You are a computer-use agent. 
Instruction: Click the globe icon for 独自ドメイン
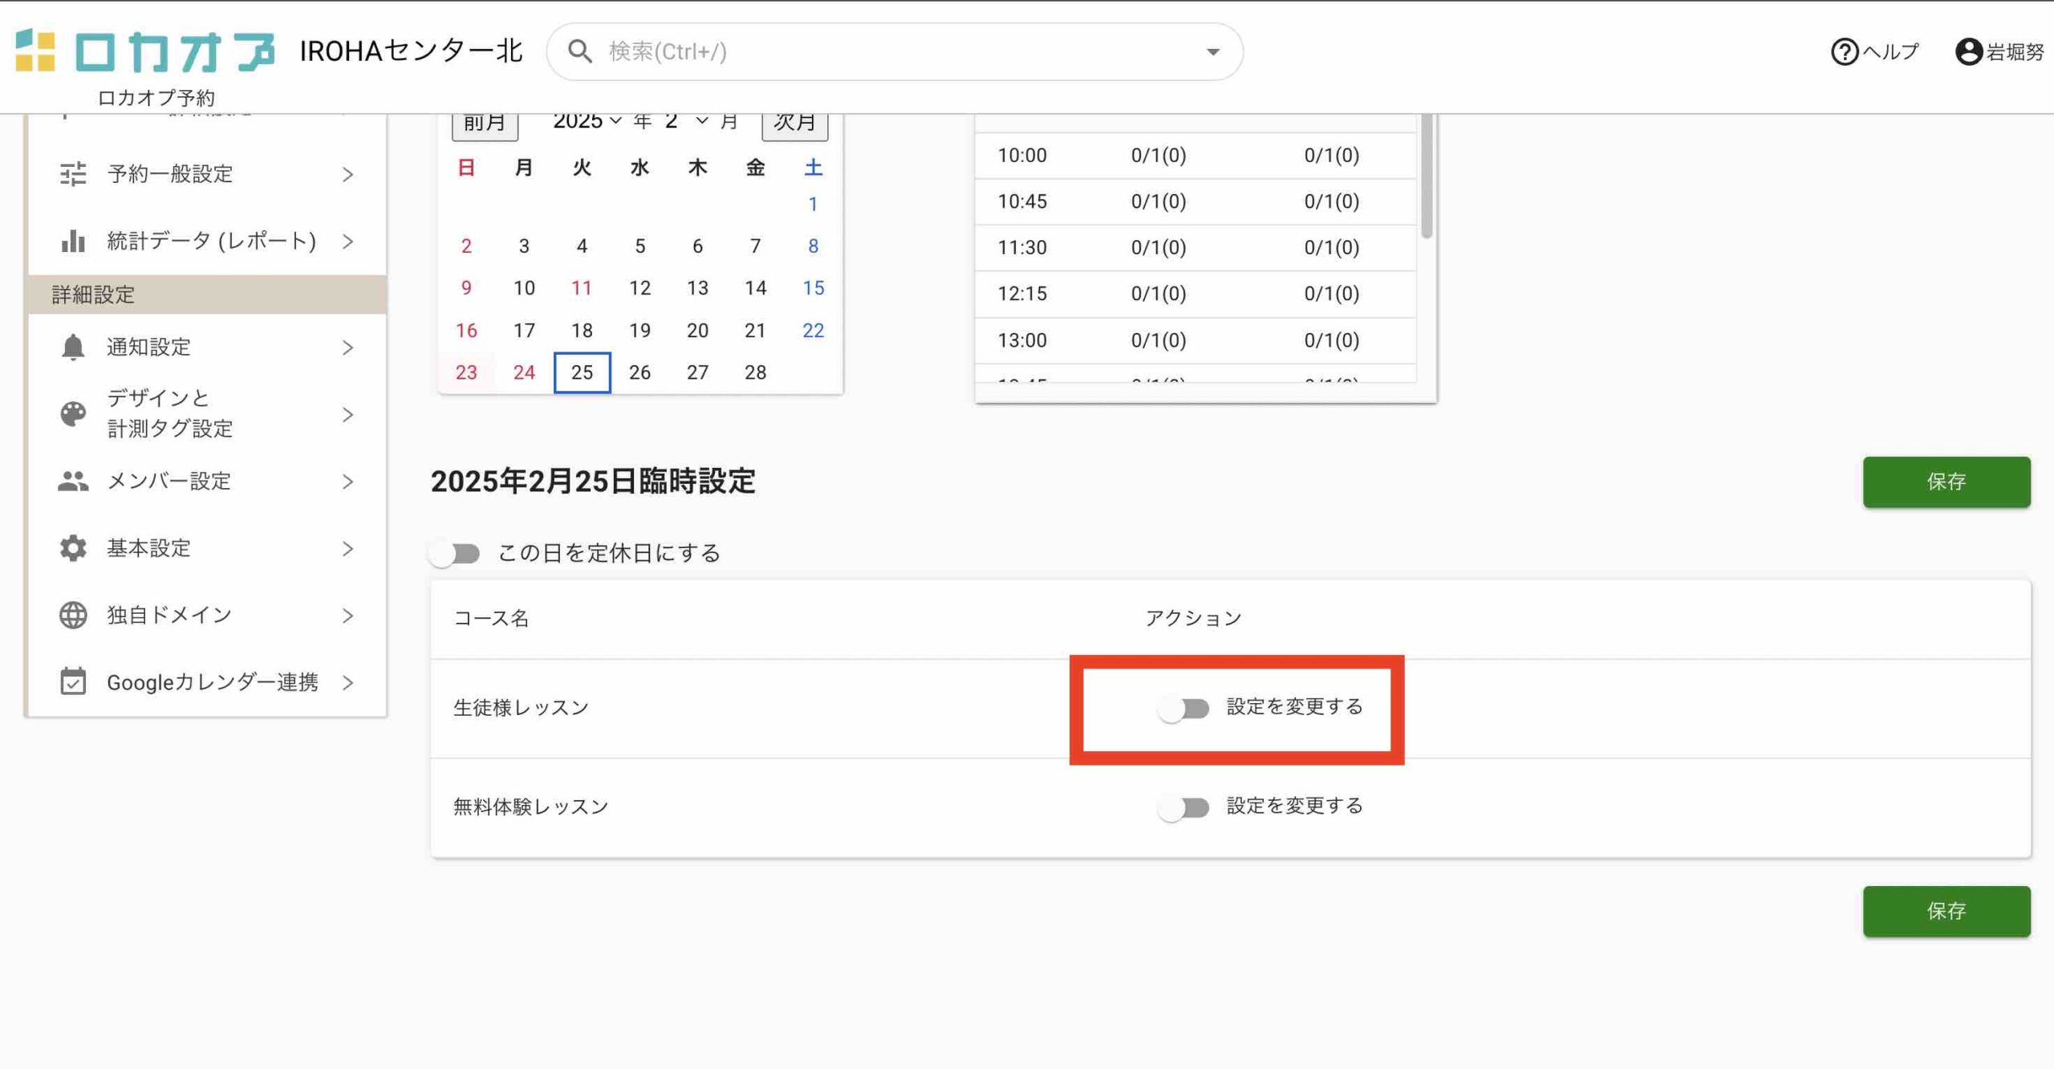[x=73, y=616]
